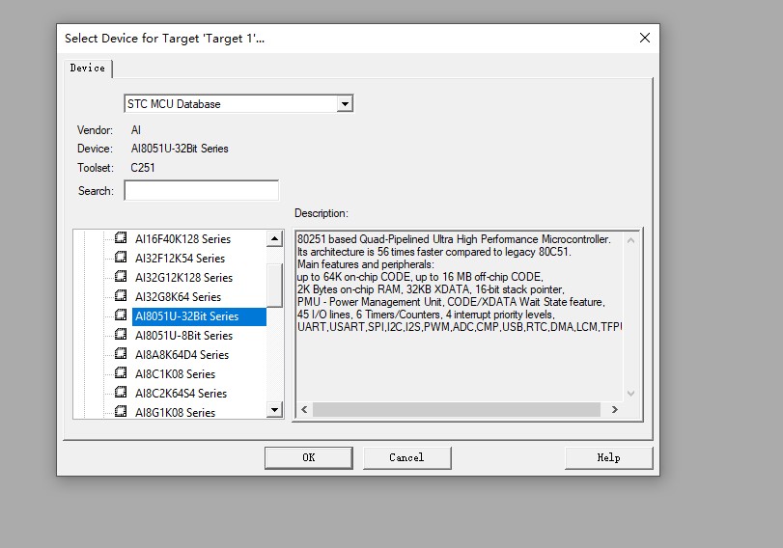The image size is (783, 548).
Task: Click chip icon beside AI32F12K54 Series
Action: click(121, 257)
